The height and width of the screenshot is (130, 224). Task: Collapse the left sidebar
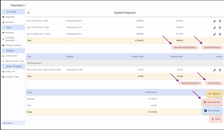coord(8,123)
